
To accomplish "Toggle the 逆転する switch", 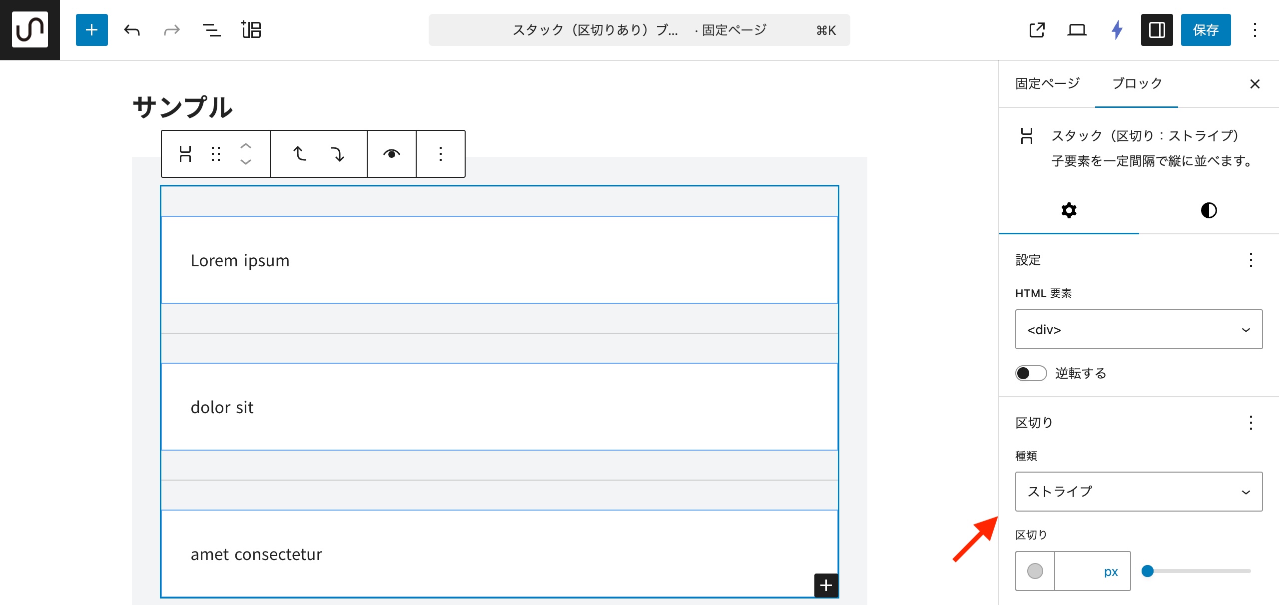I will [x=1031, y=373].
